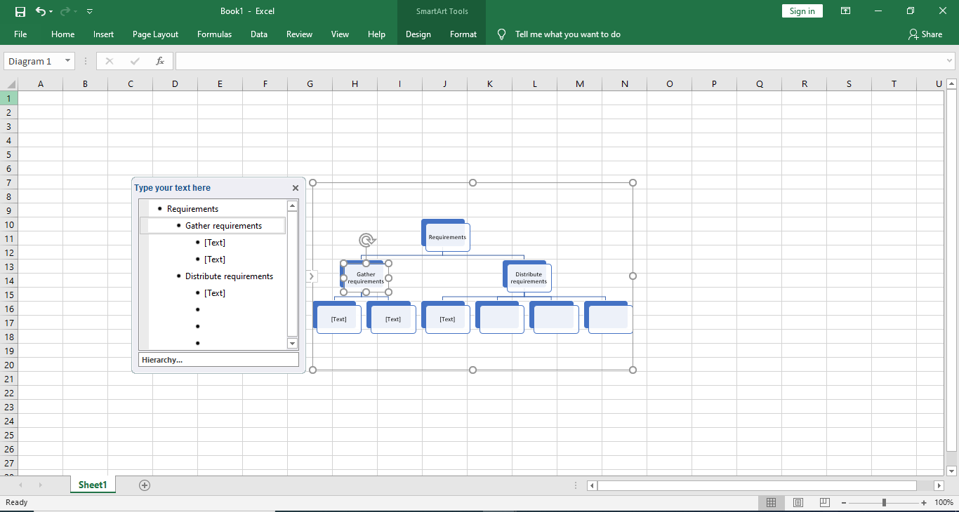Click the Undo icon

pyautogui.click(x=40, y=11)
